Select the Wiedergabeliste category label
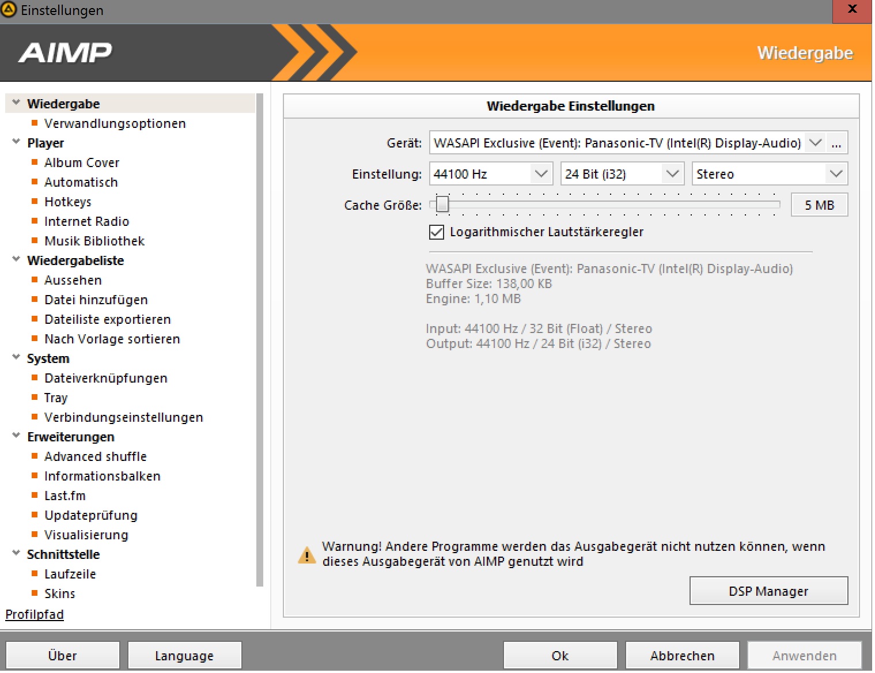 [x=75, y=261]
